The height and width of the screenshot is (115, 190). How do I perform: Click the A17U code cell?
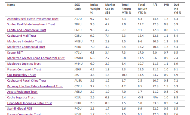[x=78, y=19]
